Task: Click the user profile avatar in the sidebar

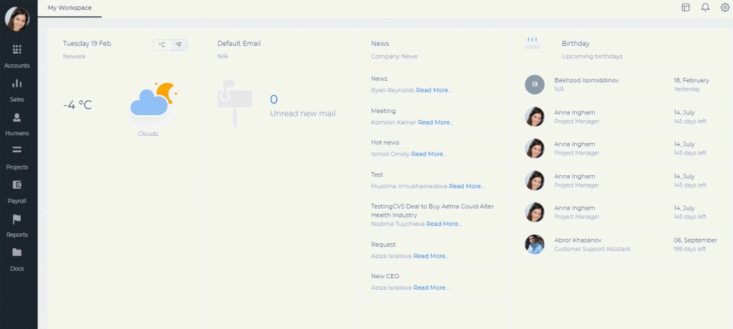Action: coord(17,19)
